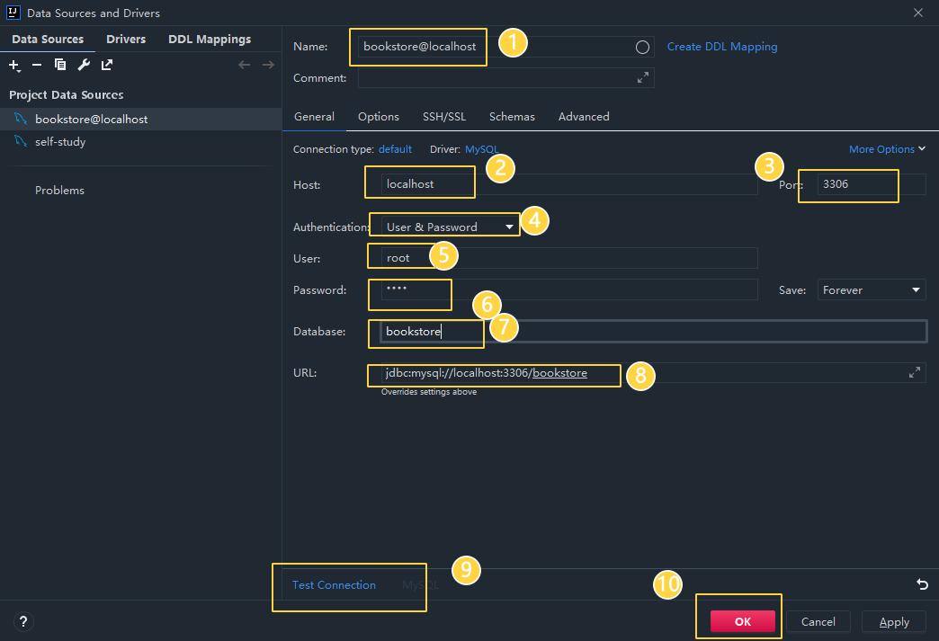The height and width of the screenshot is (641, 939).
Task: Choose data source color circle next to Name
Action: point(642,48)
